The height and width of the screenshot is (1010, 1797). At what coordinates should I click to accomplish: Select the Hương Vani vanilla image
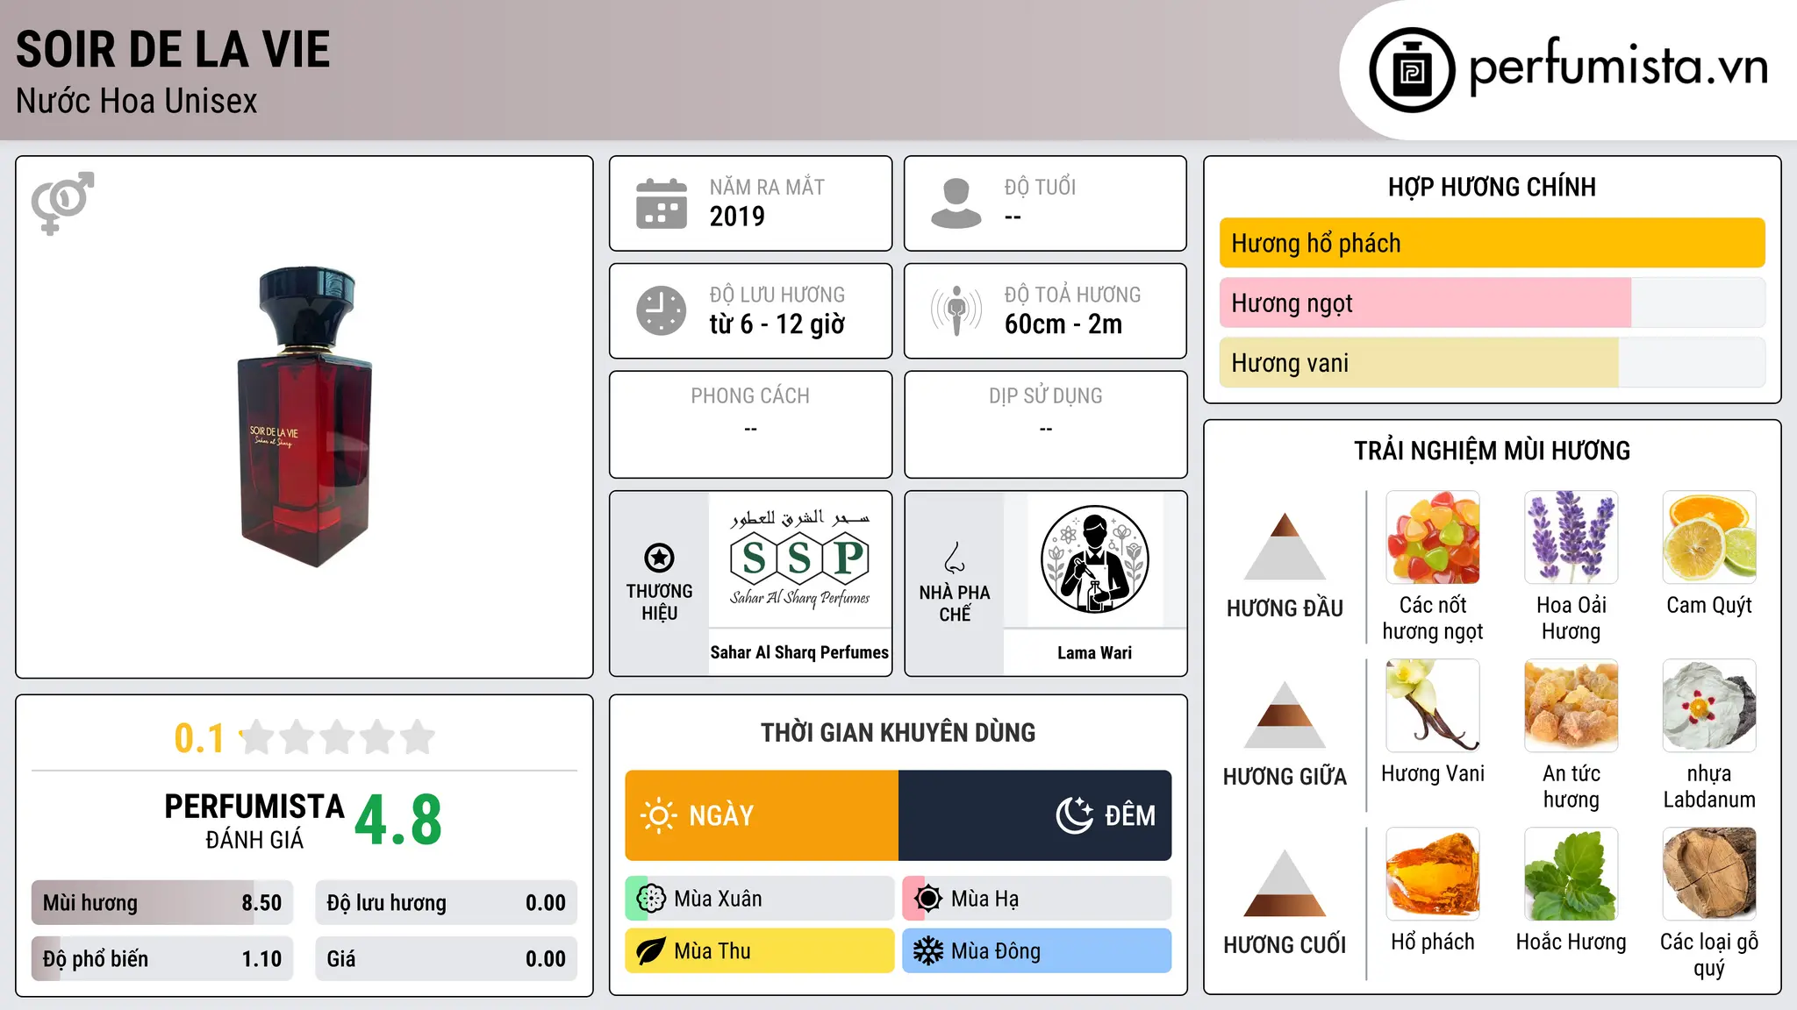tap(1433, 706)
